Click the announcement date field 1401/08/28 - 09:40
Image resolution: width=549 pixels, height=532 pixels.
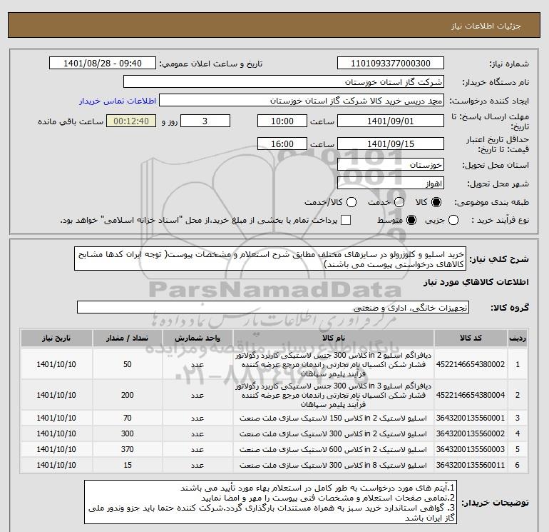[102, 63]
